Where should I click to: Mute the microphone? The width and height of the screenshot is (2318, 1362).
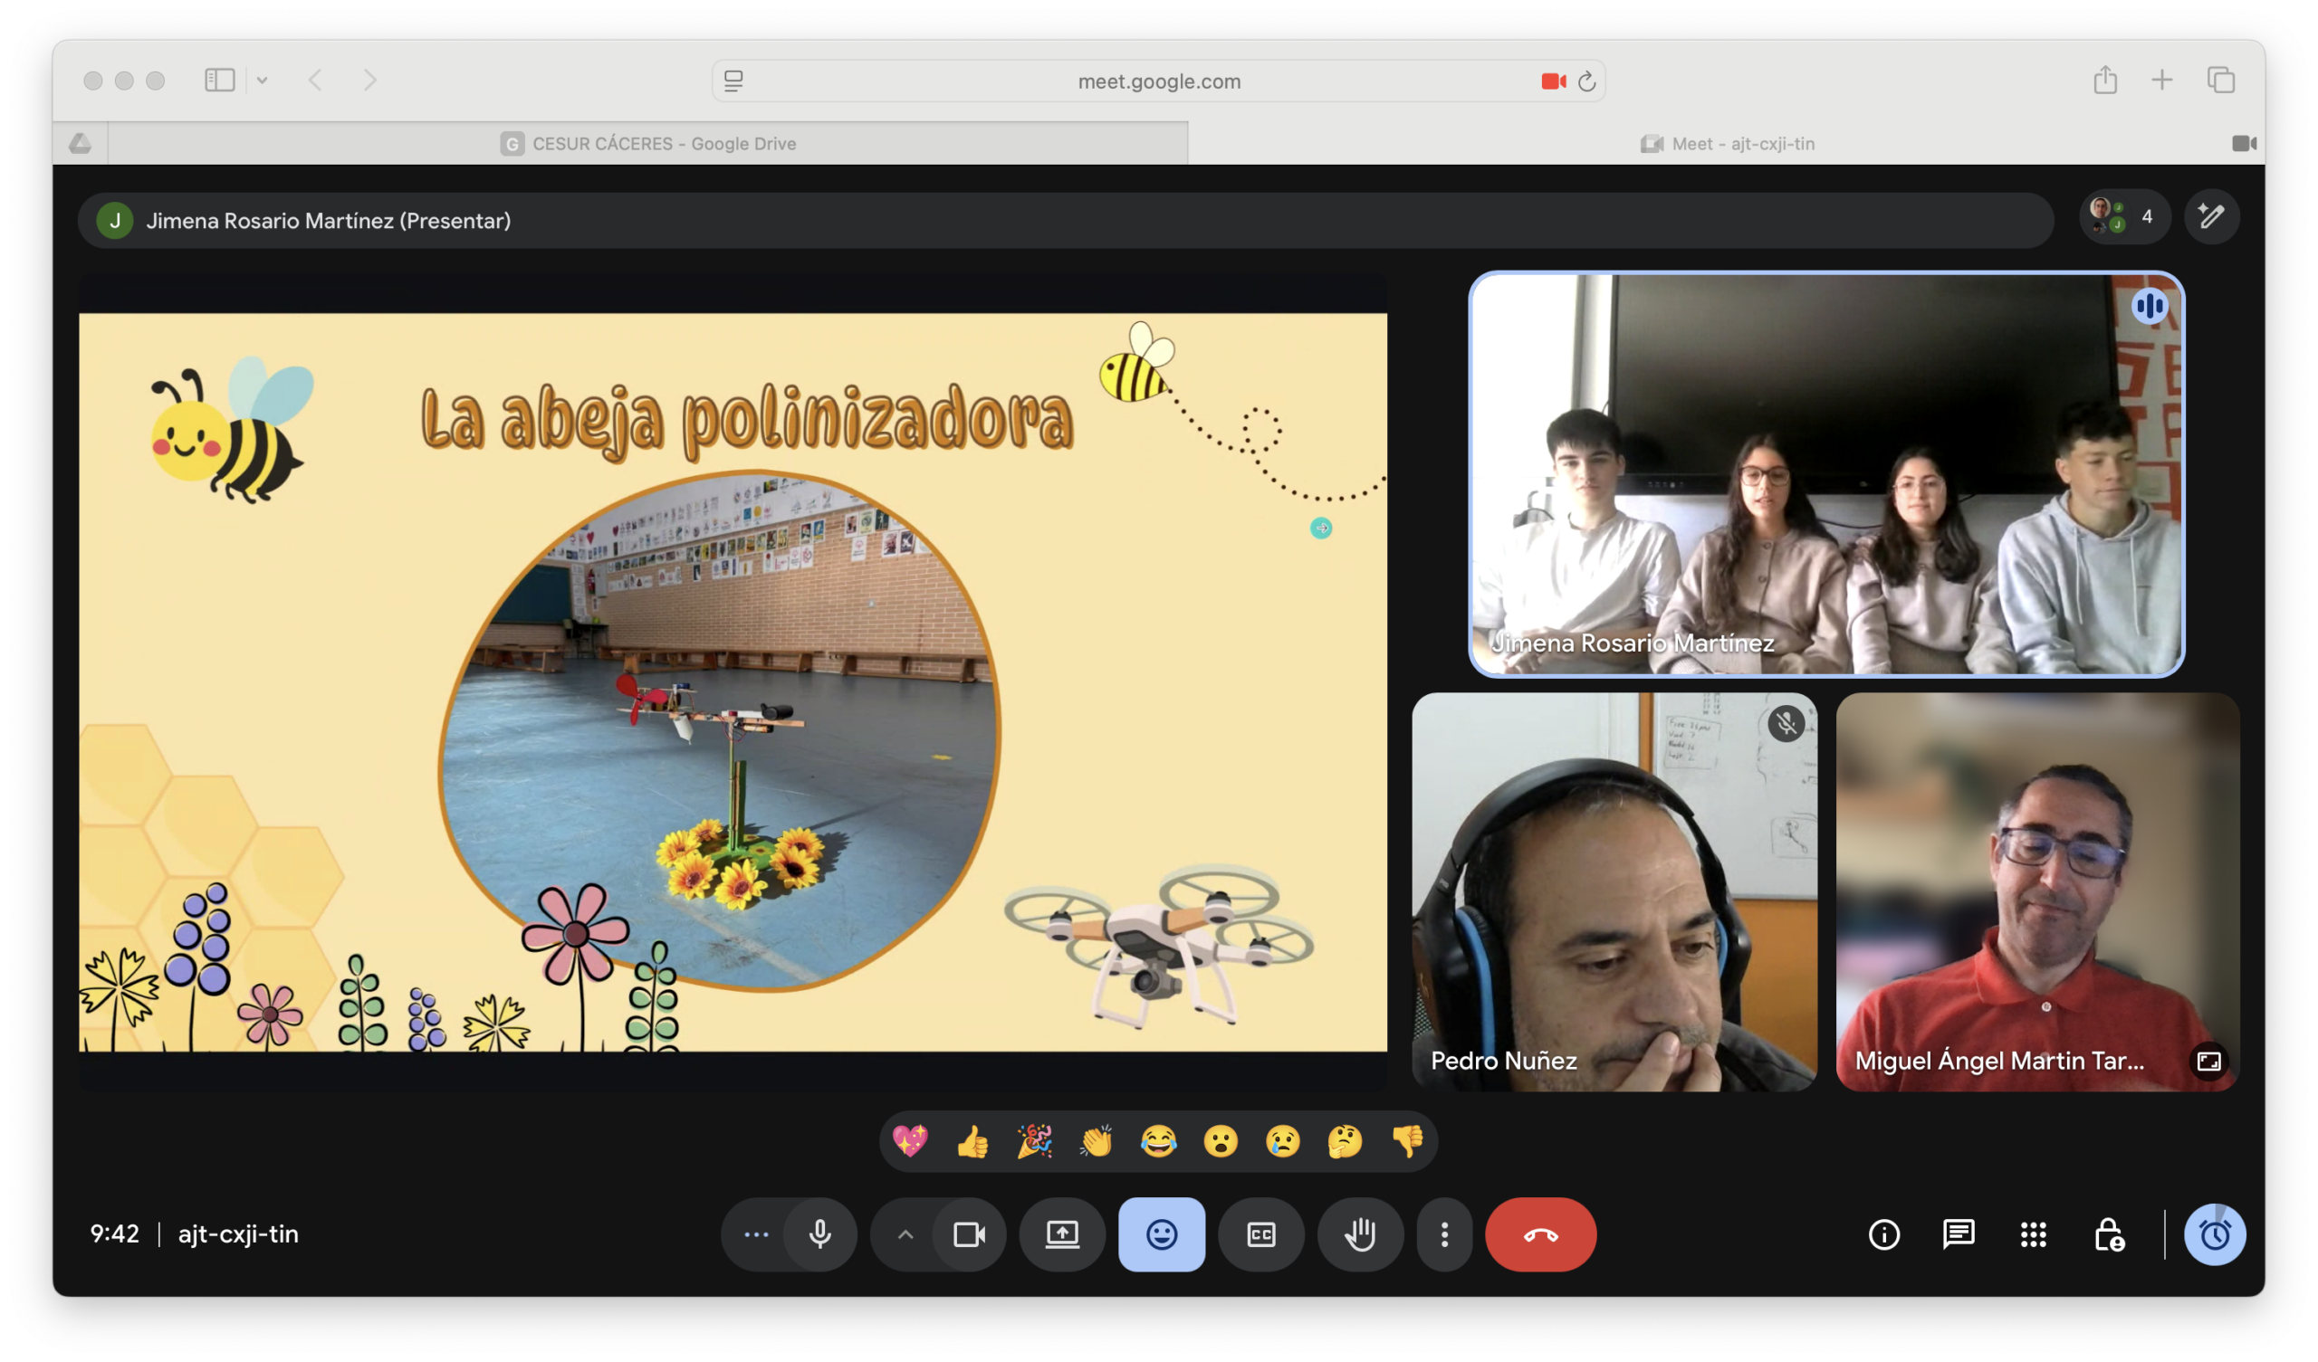pyautogui.click(x=819, y=1234)
